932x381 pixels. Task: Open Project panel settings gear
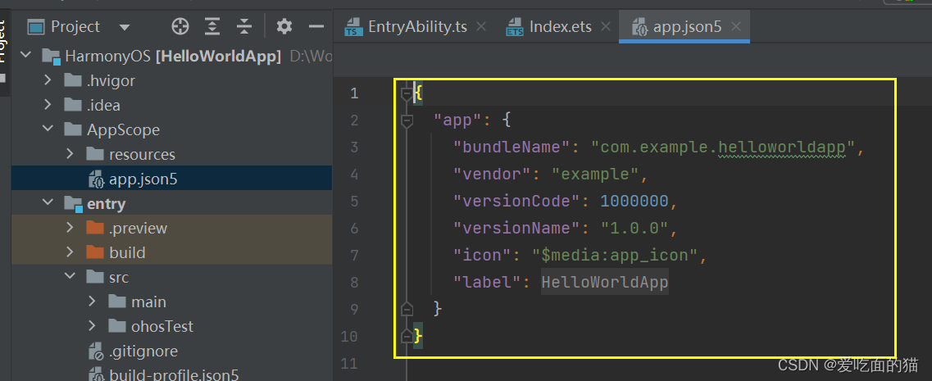click(284, 26)
